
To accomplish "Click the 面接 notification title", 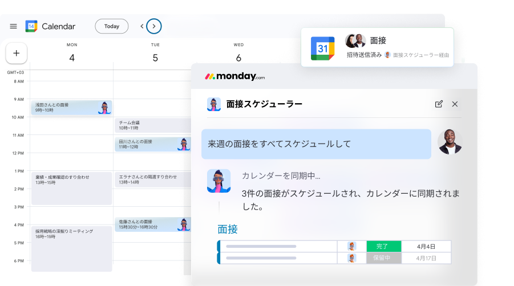I will point(378,40).
